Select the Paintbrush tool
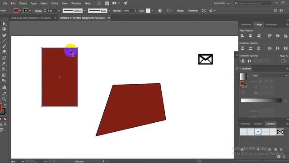289x163 pixels. [x=4, y=46]
